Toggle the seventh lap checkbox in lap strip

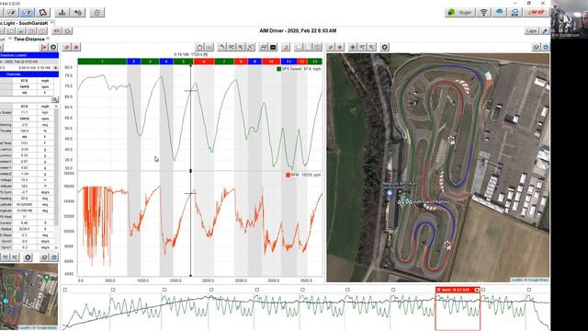click(x=347, y=290)
